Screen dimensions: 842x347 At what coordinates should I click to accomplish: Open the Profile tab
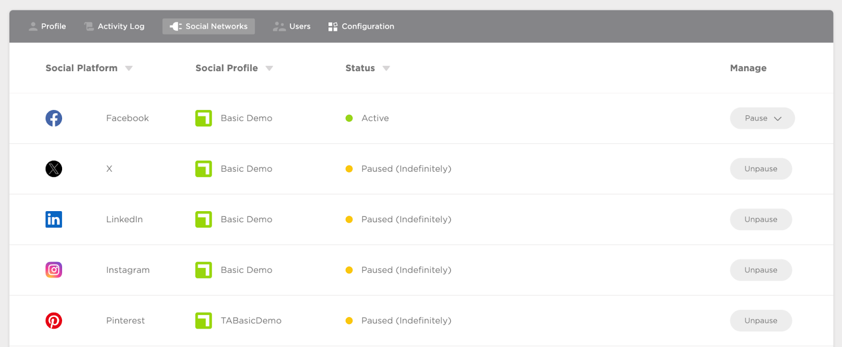47,26
